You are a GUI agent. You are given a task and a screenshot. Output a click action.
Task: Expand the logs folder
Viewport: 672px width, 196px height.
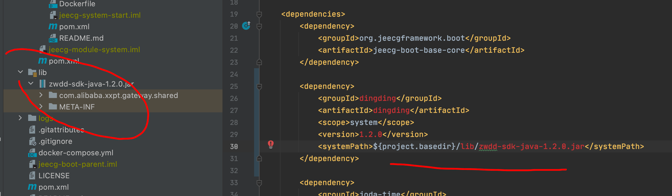[x=20, y=118]
